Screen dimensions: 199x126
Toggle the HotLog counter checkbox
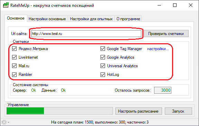click(x=103, y=75)
